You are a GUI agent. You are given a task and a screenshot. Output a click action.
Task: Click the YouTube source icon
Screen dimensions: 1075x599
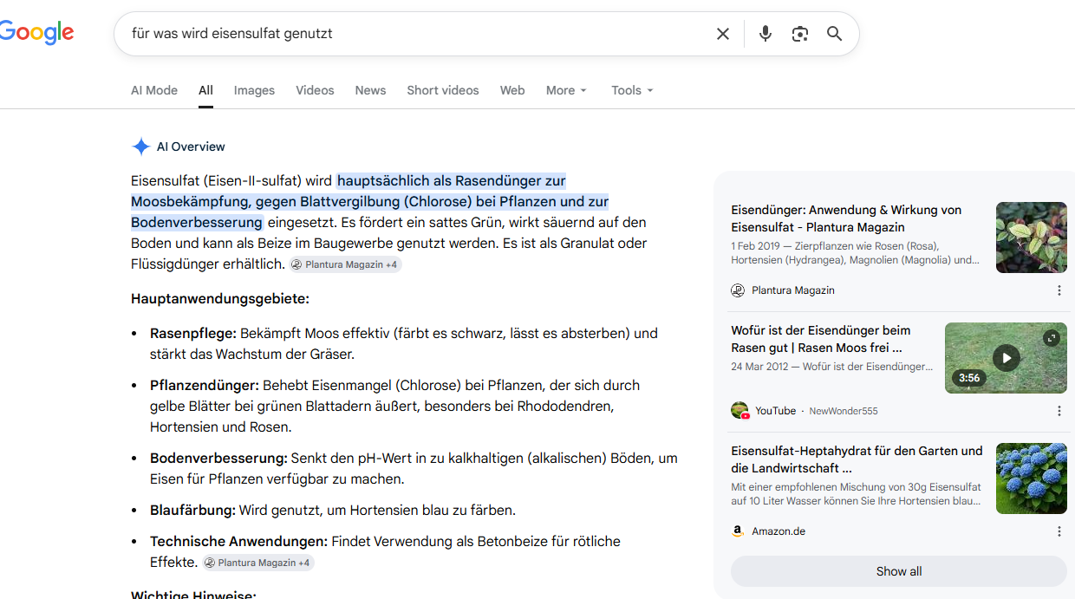tap(739, 411)
